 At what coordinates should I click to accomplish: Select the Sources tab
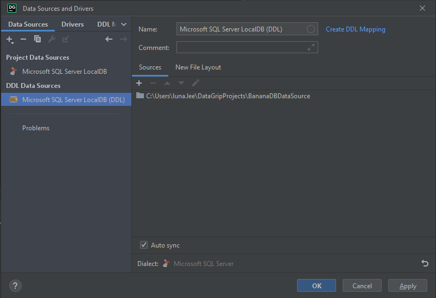(150, 67)
